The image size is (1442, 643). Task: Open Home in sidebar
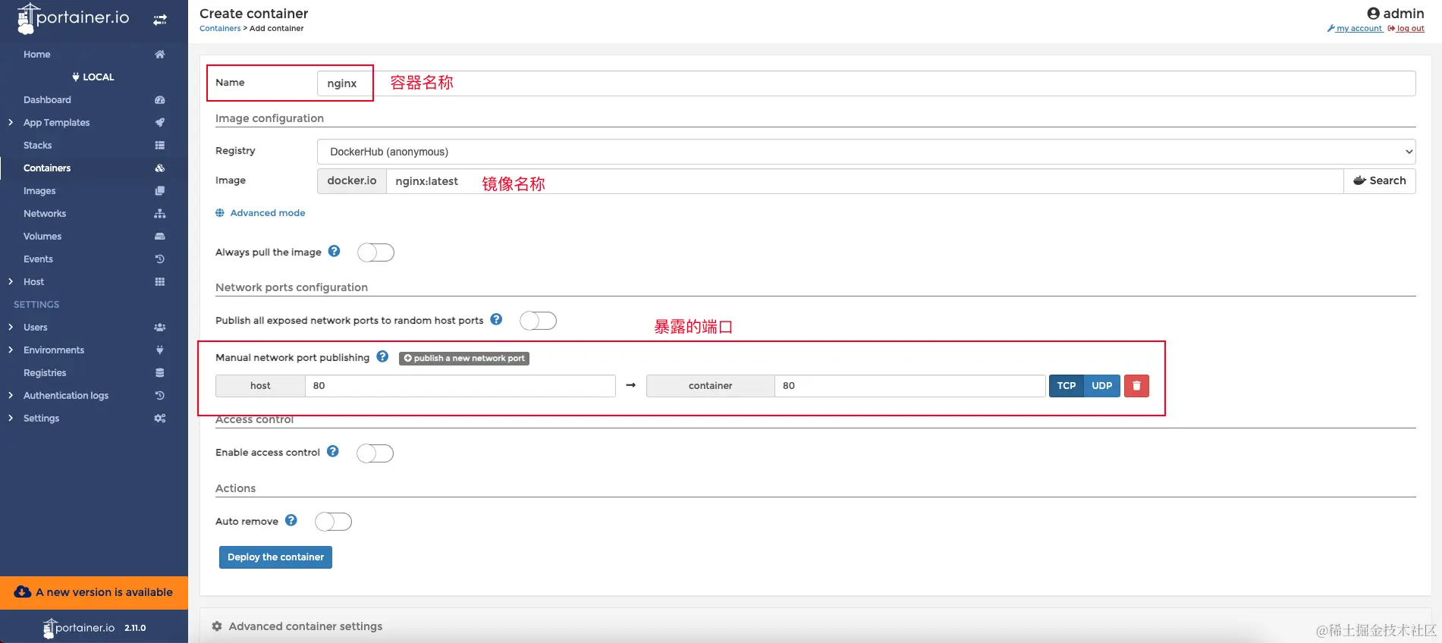pos(36,54)
